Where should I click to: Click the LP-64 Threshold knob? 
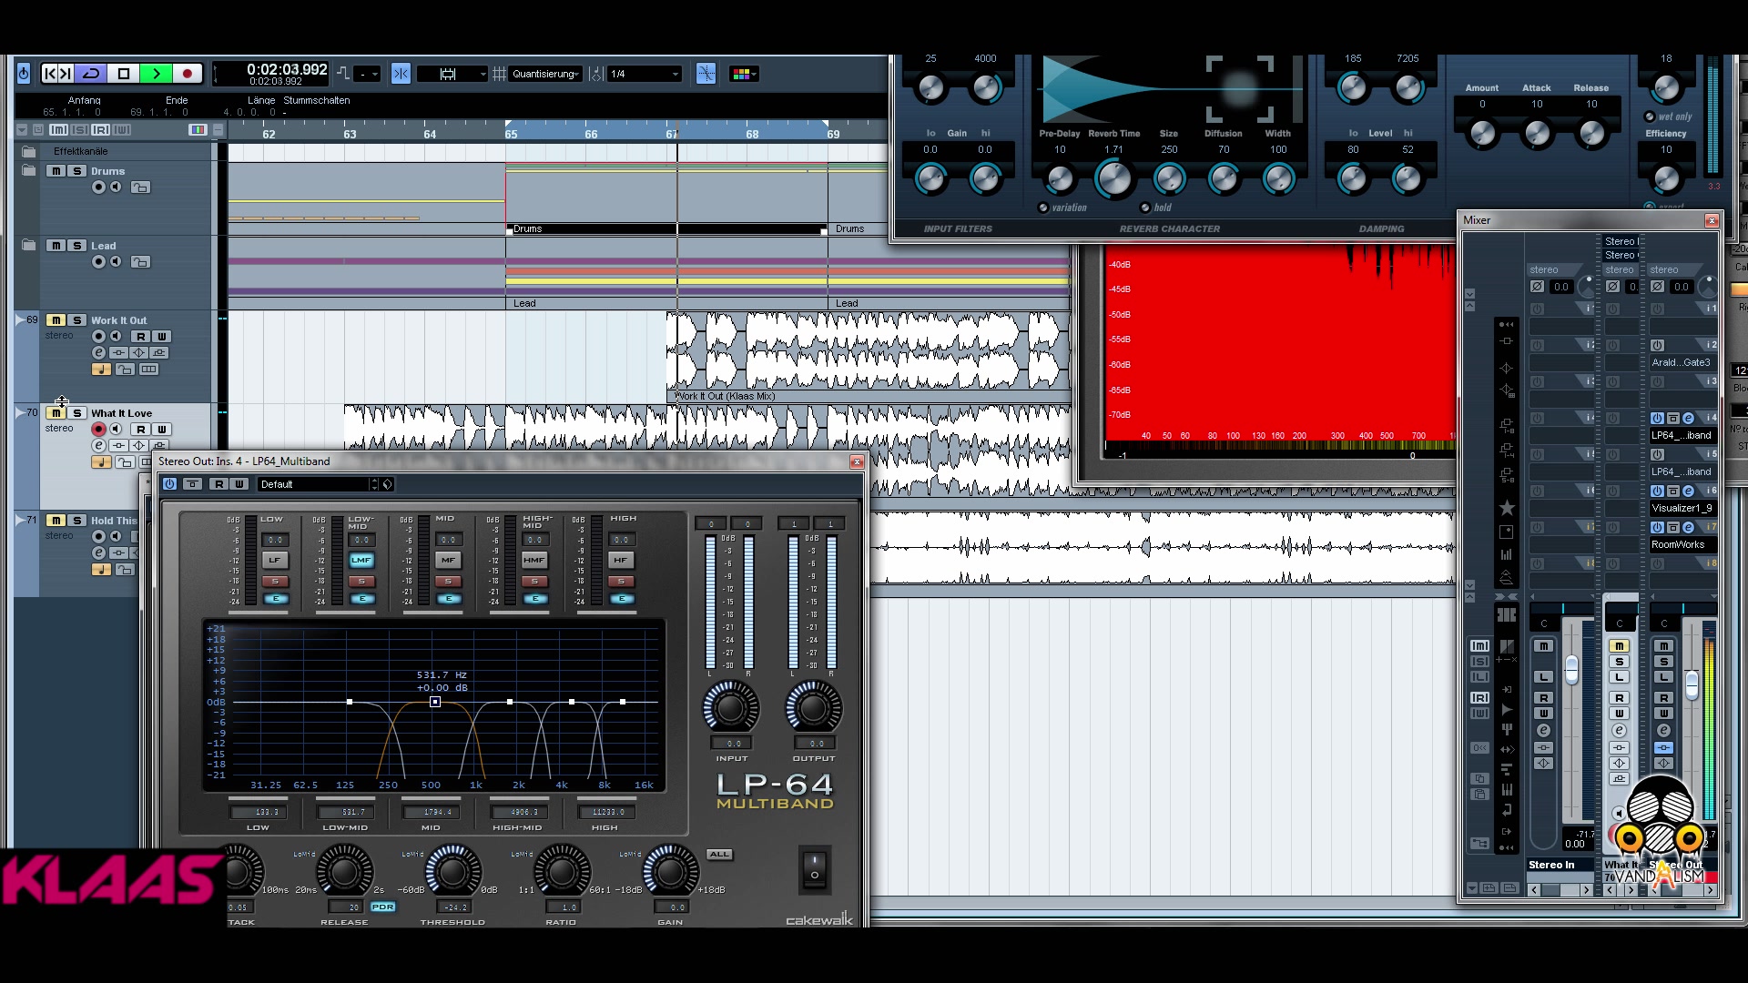click(452, 872)
